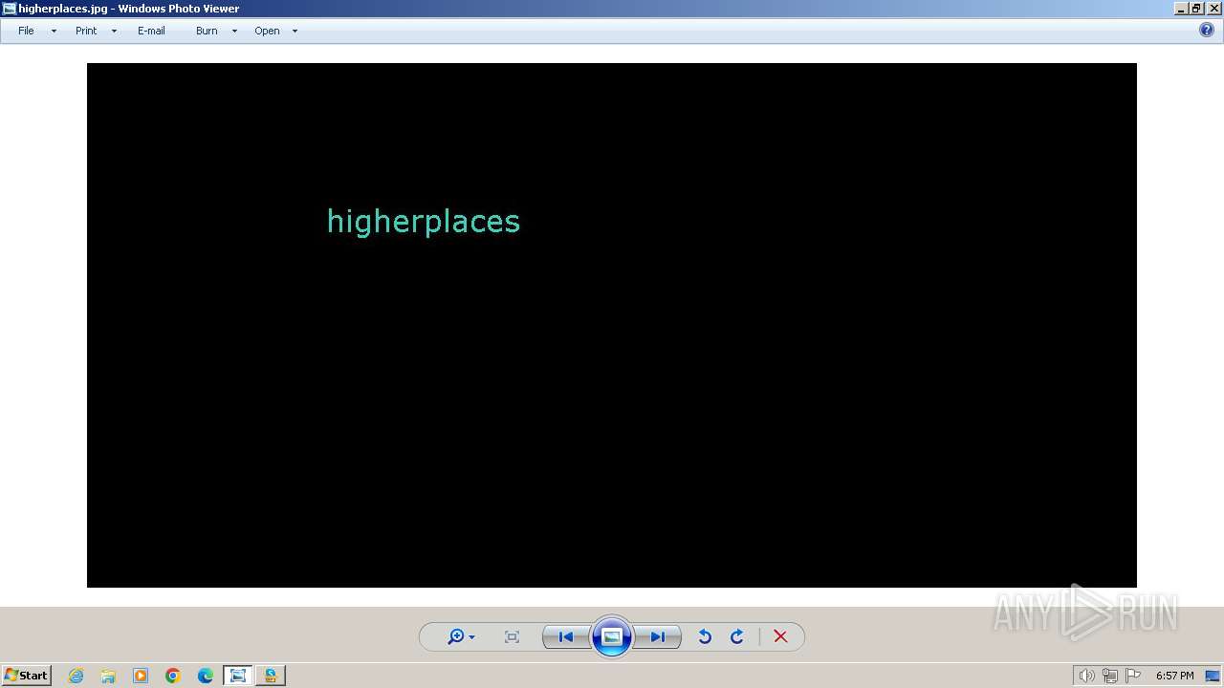Image resolution: width=1224 pixels, height=688 pixels.
Task: Expand the File dropdown arrow
Action: [x=54, y=31]
